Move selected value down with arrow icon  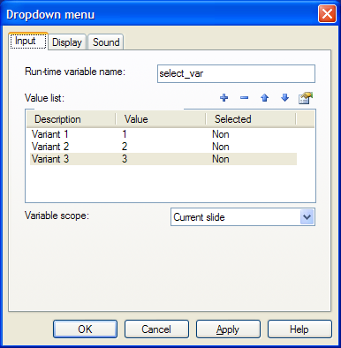click(284, 98)
